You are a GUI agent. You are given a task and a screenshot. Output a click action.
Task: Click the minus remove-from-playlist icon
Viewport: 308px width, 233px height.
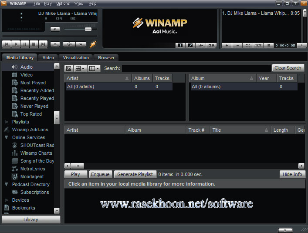click(237, 45)
